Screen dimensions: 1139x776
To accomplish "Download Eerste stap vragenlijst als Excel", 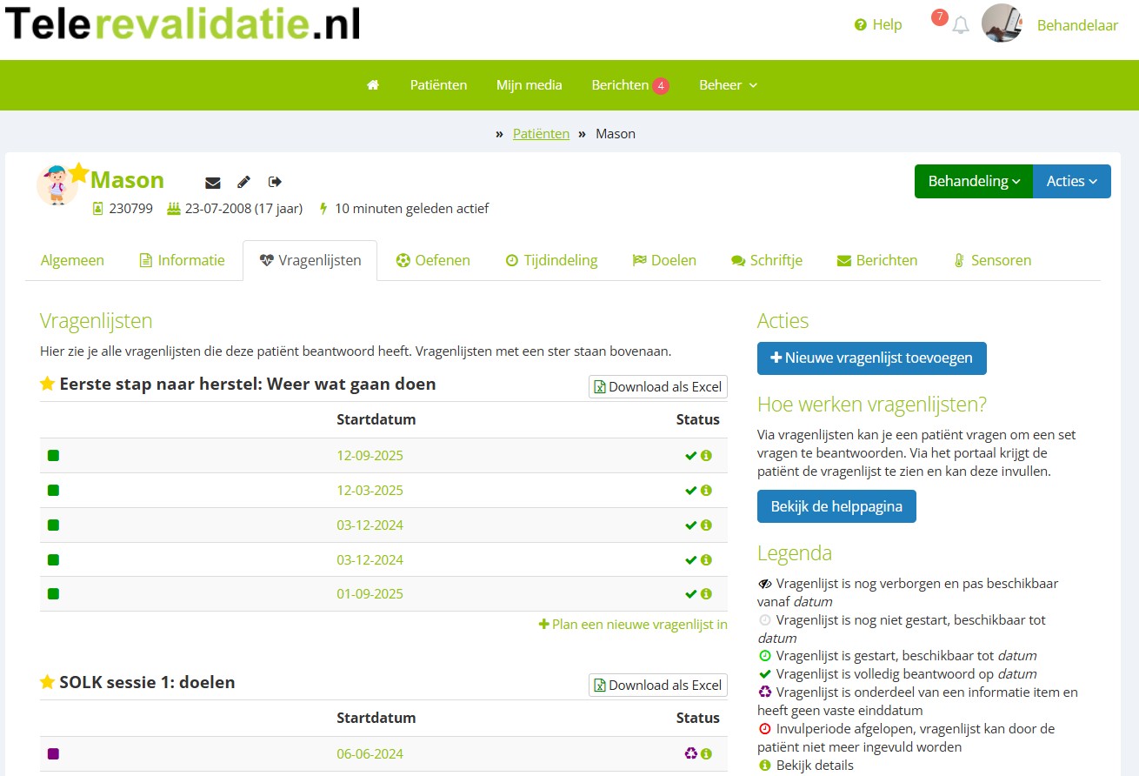I will (657, 387).
